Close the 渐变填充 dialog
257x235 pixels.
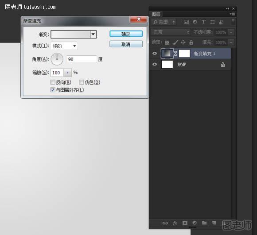pyautogui.click(x=139, y=19)
